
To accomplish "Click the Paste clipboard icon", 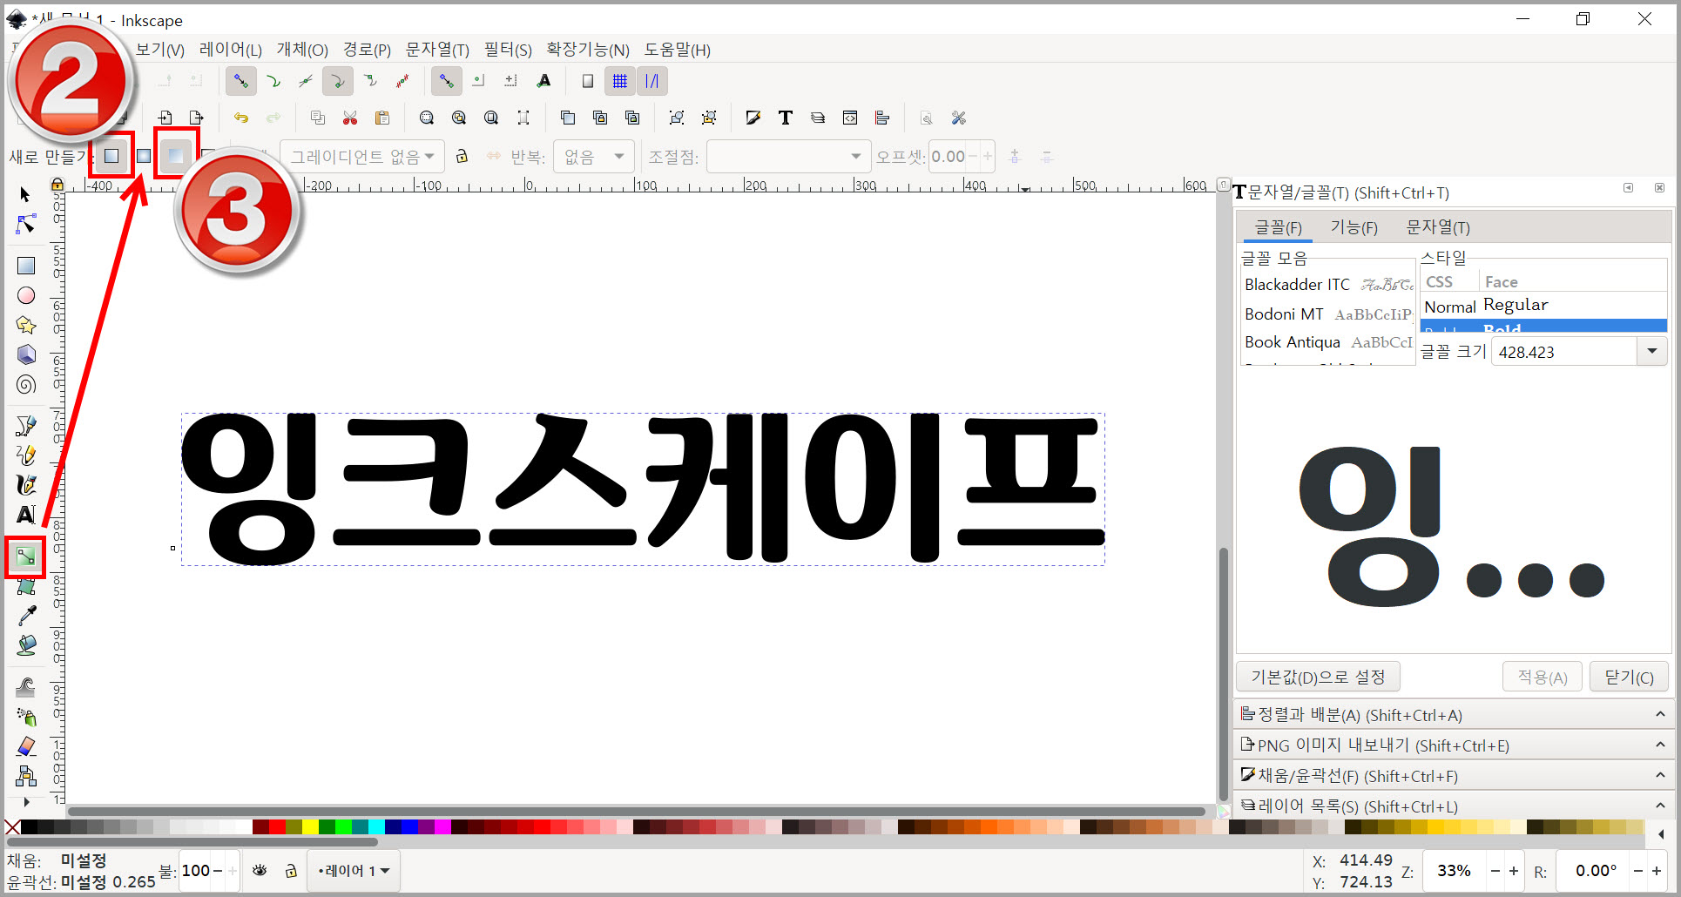I will click(381, 118).
